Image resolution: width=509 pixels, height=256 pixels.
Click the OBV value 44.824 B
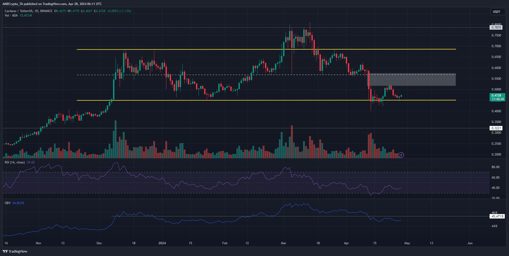click(18, 203)
